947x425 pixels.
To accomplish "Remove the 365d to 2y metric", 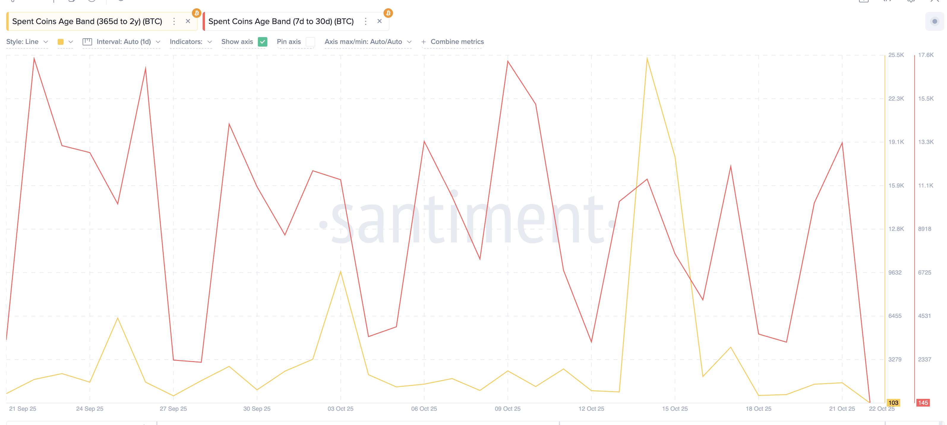I will 188,21.
